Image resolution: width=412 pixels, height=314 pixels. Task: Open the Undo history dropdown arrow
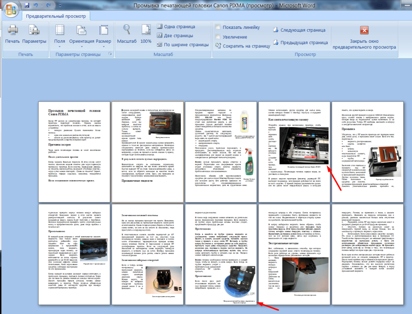[x=42, y=5]
